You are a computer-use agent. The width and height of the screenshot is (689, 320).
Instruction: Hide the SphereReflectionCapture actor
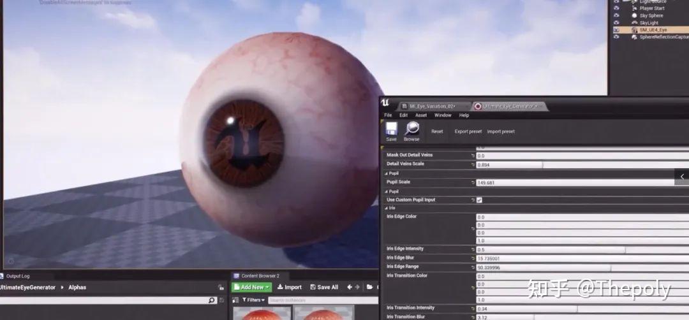pos(616,37)
